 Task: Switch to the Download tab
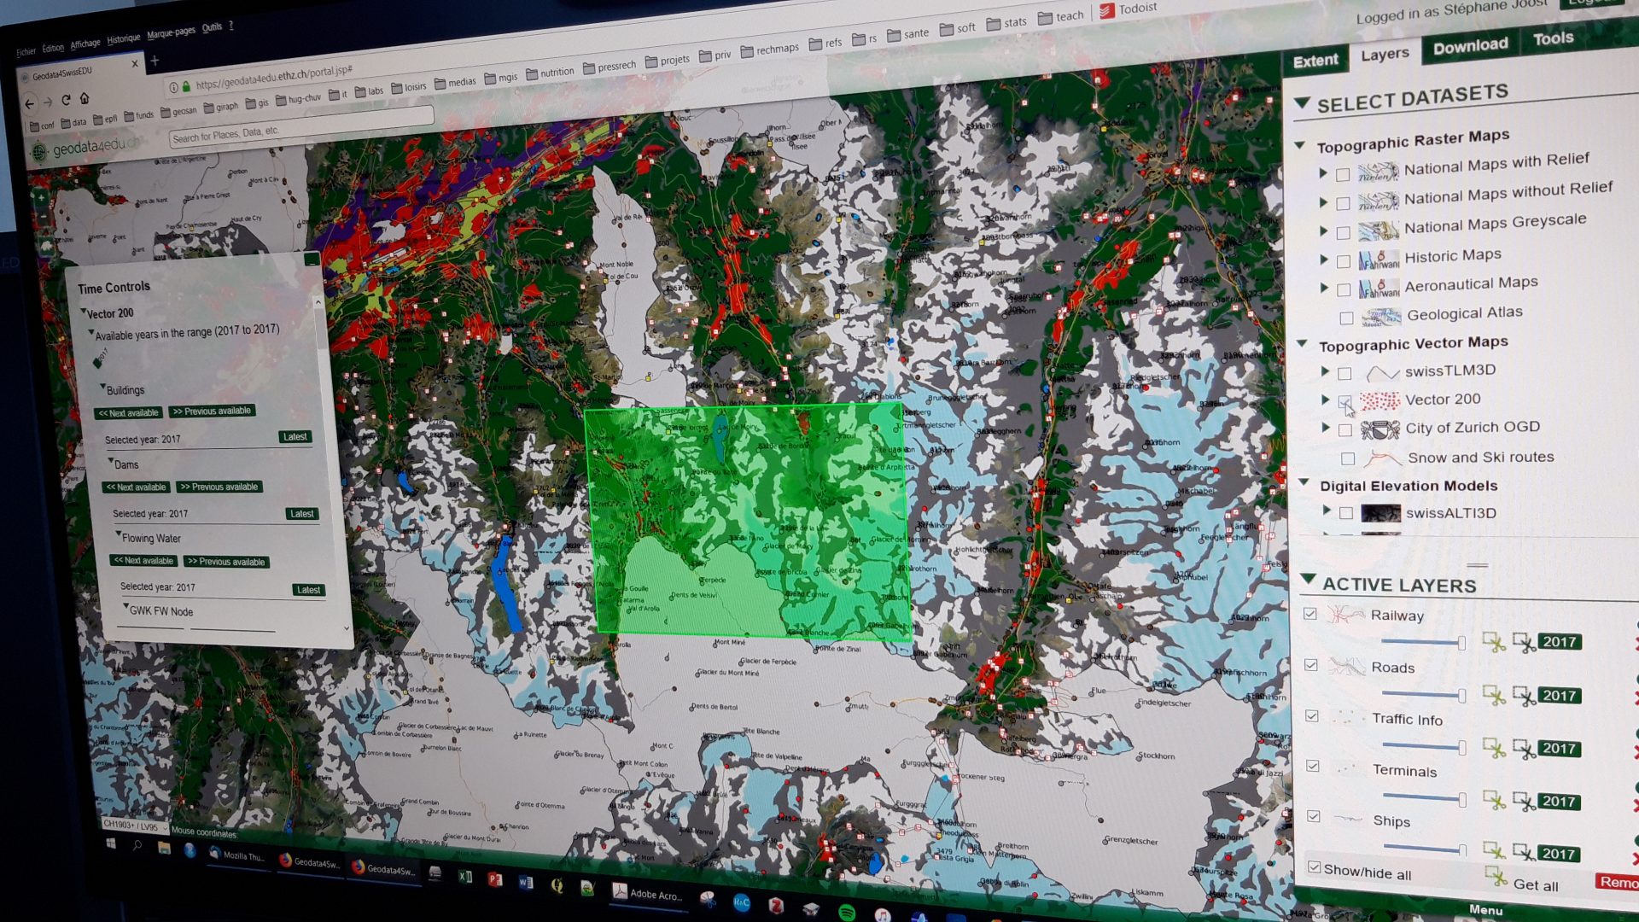(1469, 44)
